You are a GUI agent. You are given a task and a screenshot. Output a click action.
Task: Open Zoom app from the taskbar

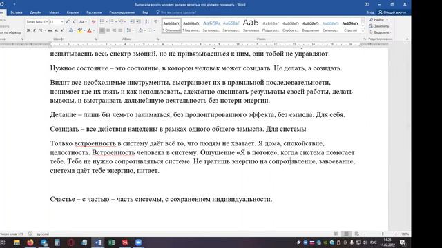(138, 242)
